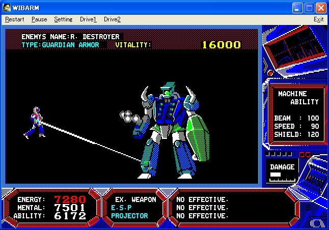The width and height of the screenshot is (329, 230).
Task: Open the Restart menu
Action: point(14,19)
